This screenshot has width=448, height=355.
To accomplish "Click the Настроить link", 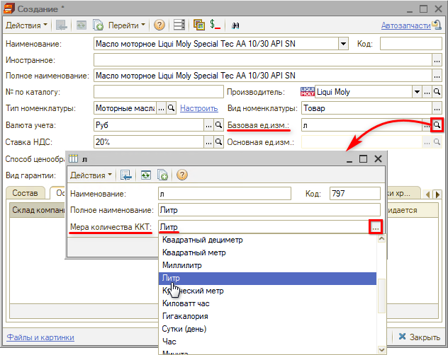I will pyautogui.click(x=199, y=108).
